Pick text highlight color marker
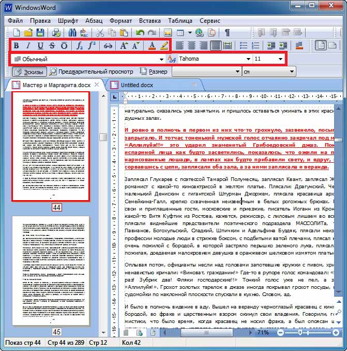 pyautogui.click(x=164, y=46)
